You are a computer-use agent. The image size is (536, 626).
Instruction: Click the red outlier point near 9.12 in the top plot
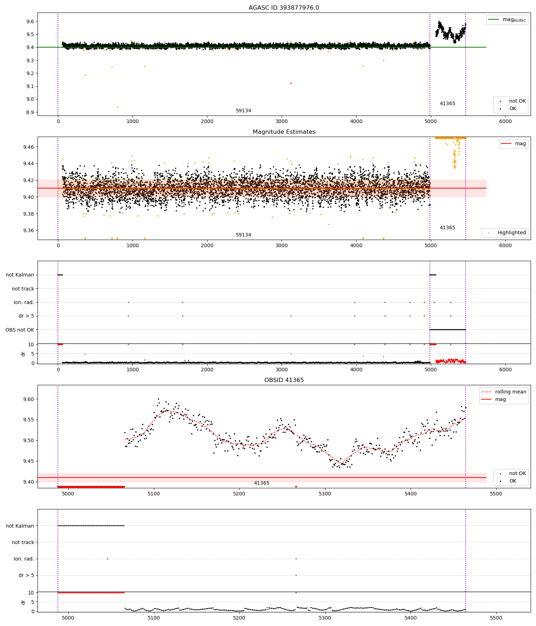tap(291, 83)
